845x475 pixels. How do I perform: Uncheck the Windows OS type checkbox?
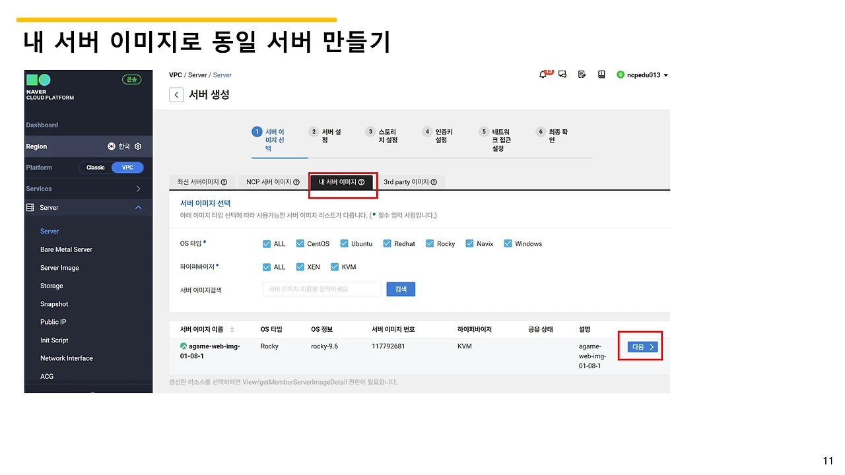[507, 243]
